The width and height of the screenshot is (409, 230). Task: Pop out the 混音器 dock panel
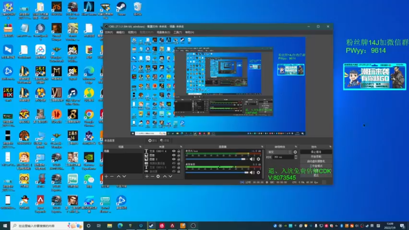tap(262, 147)
